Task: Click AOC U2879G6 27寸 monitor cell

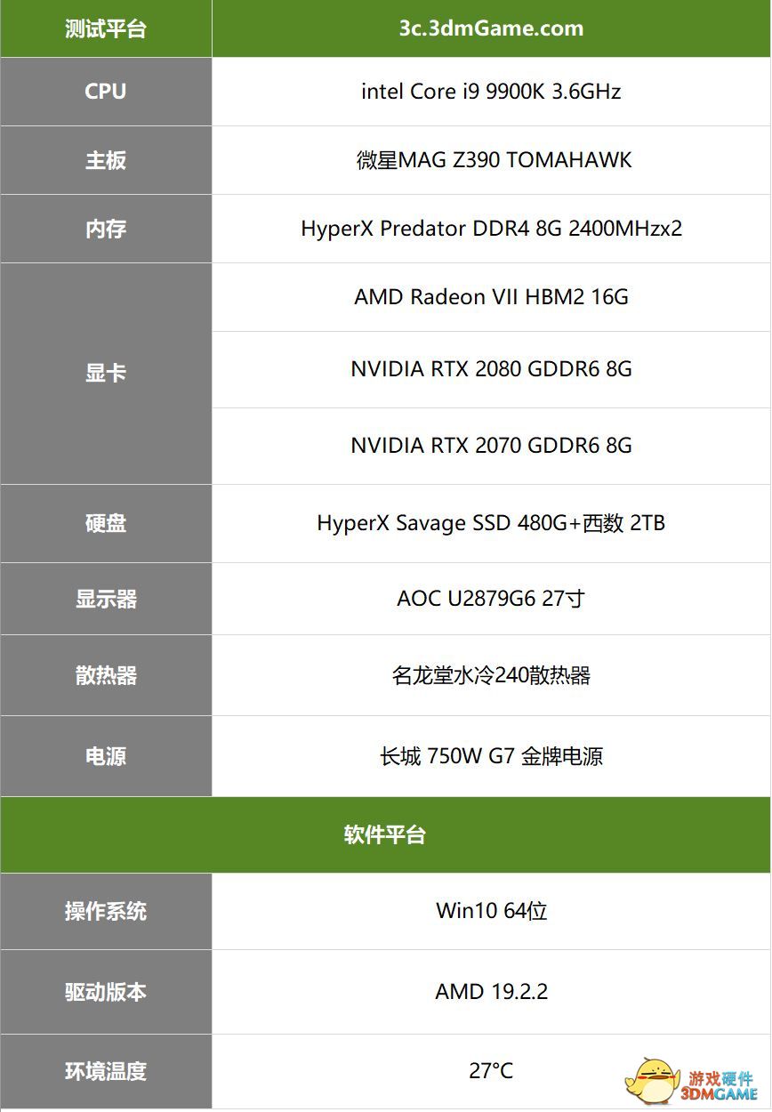Action: (492, 599)
